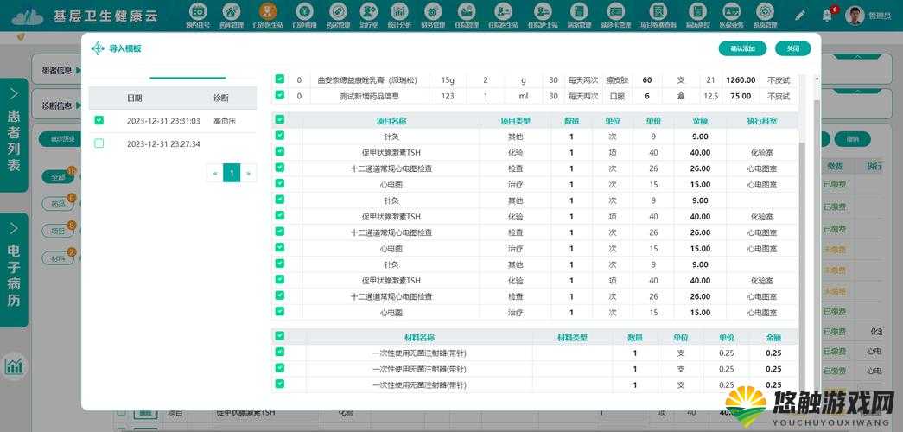Open the notification bell with badge 6
The height and width of the screenshot is (432, 903).
click(x=827, y=16)
